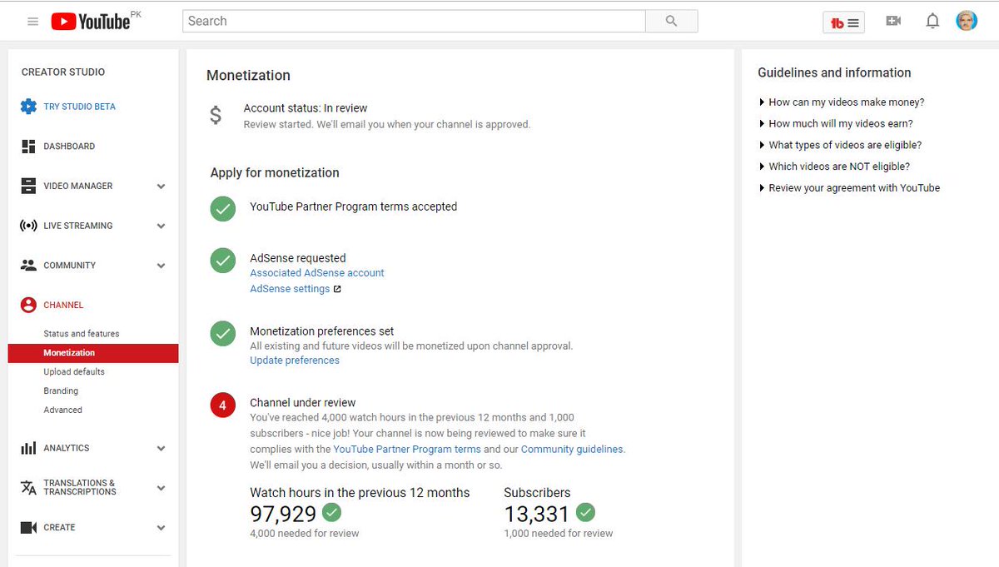999x567 pixels.
Task: Click the upload video camera icon
Action: [893, 21]
